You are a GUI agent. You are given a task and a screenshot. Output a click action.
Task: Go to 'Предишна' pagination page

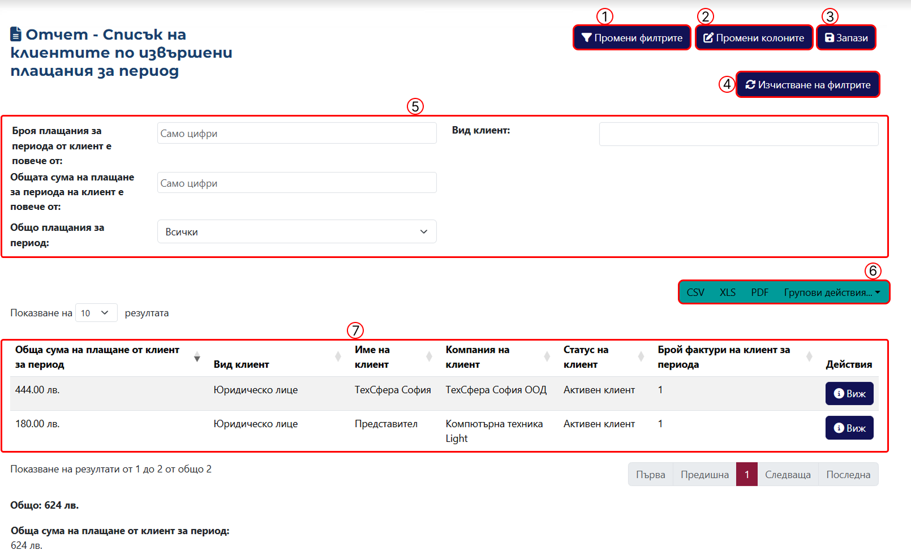coord(704,475)
